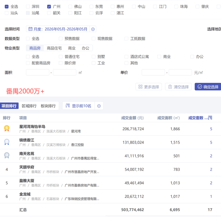Check the 中山 city checkbox

click(134, 7)
